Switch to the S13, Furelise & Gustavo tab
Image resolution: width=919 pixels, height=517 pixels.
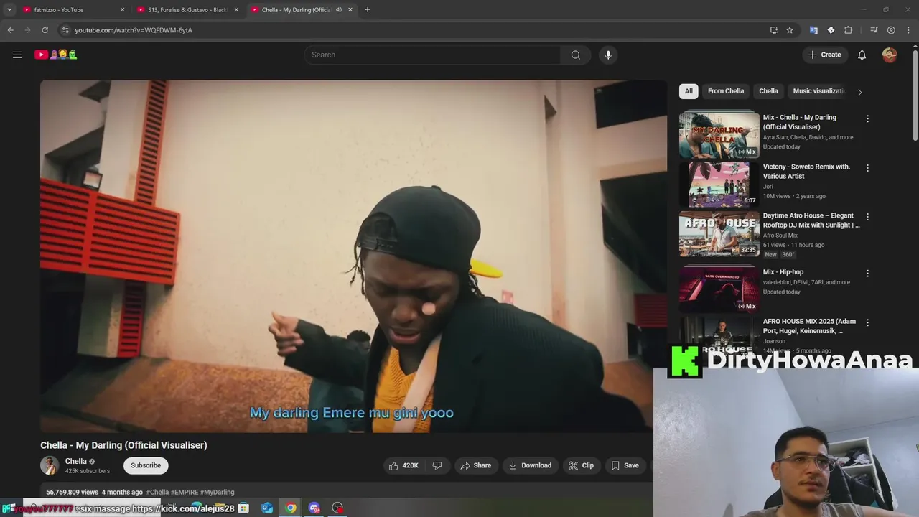coord(187,10)
